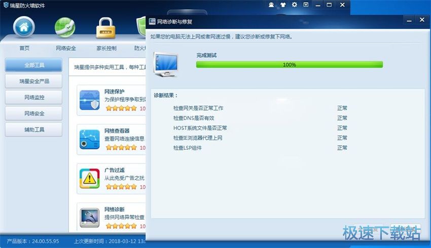431x248 pixels.
Task: Open the 首页 home icon
Action: pos(24,27)
